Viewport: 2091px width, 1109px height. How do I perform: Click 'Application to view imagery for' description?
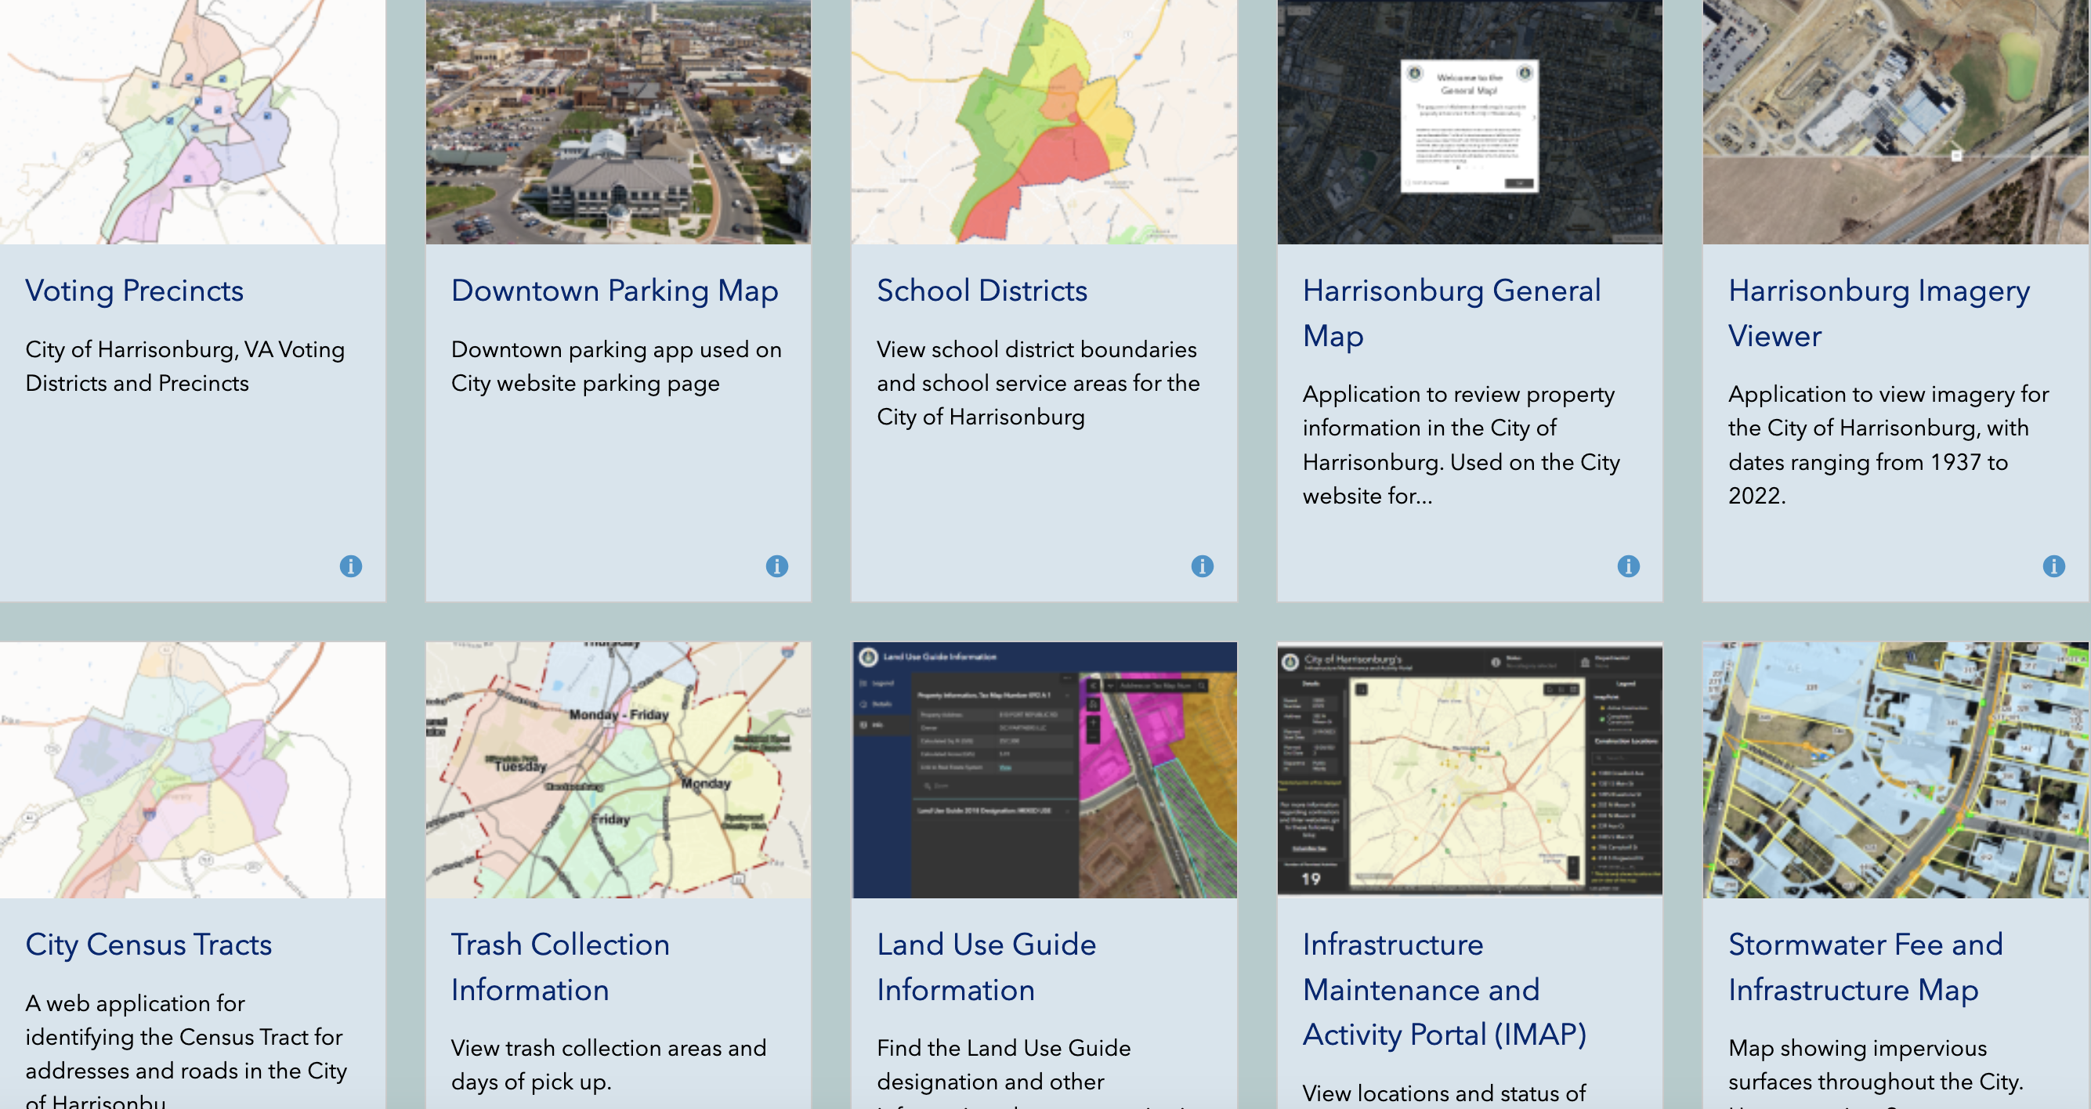pos(1888,445)
